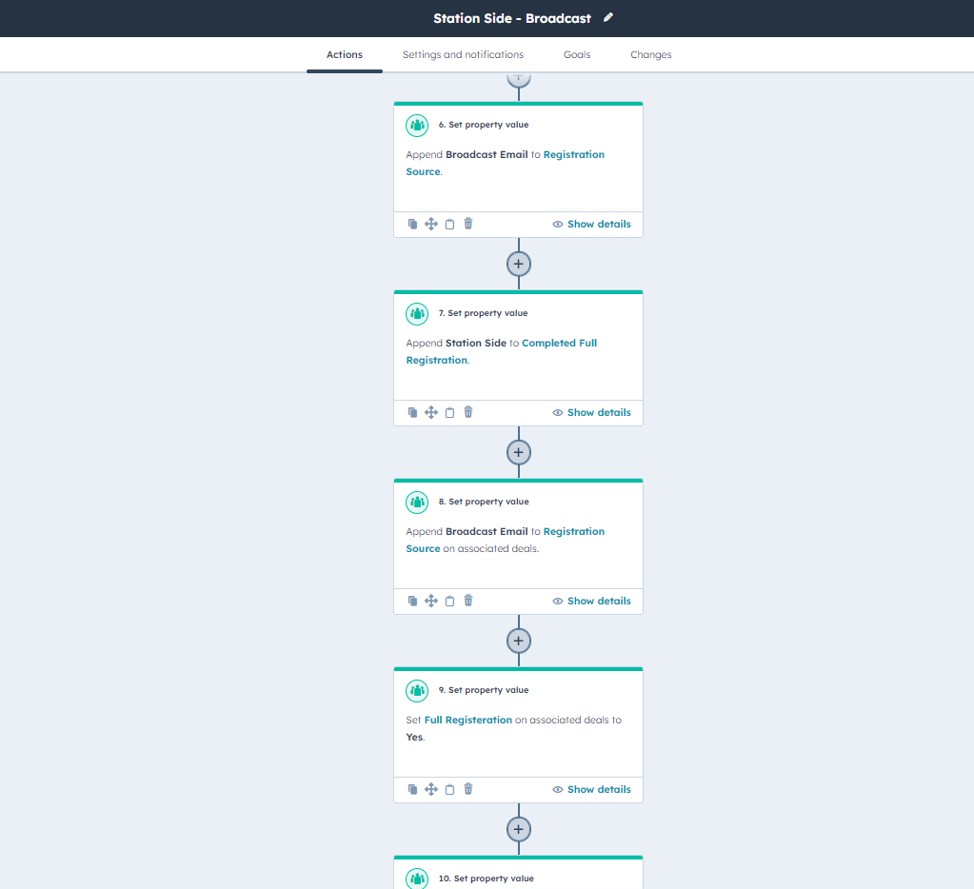Show details for action 6

[x=591, y=224]
